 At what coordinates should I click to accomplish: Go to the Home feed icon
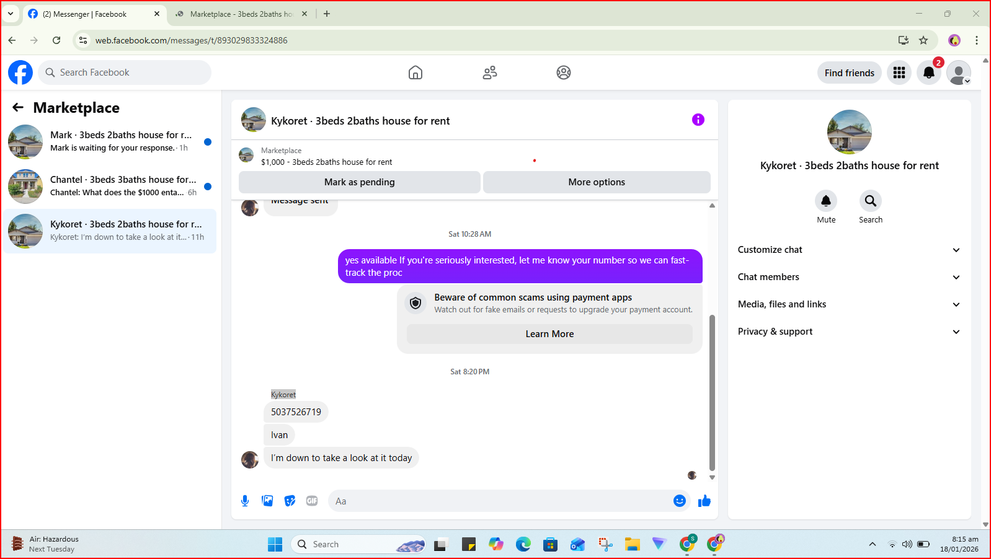pos(416,73)
